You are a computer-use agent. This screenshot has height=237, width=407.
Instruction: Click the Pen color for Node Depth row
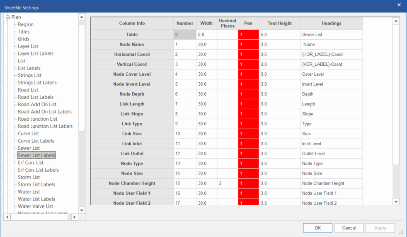248,94
